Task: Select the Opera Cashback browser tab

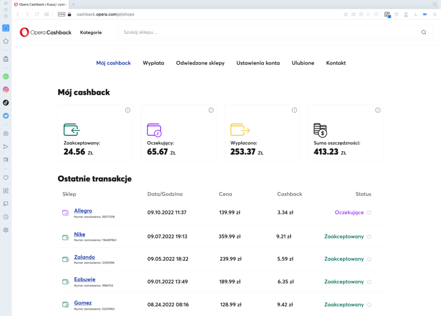Action: [x=40, y=4]
